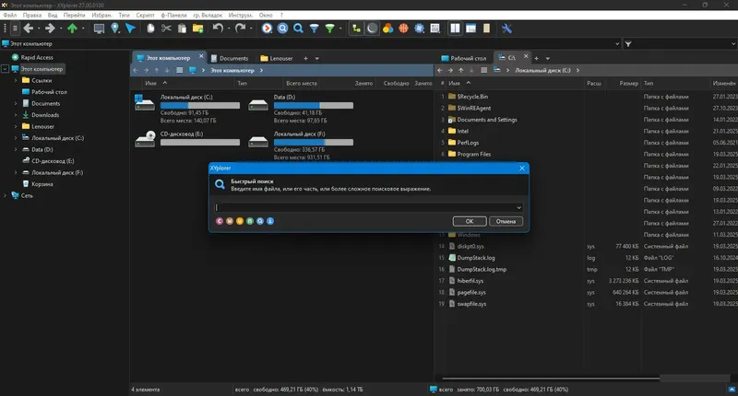Click the New Folder icon in the toolbar
Screen dimensions: 738x396
tap(197, 29)
